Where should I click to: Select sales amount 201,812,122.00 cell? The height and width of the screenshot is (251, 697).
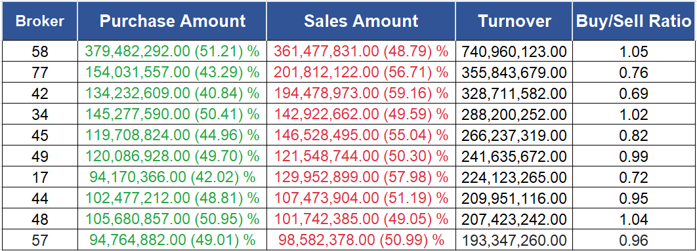361,72
